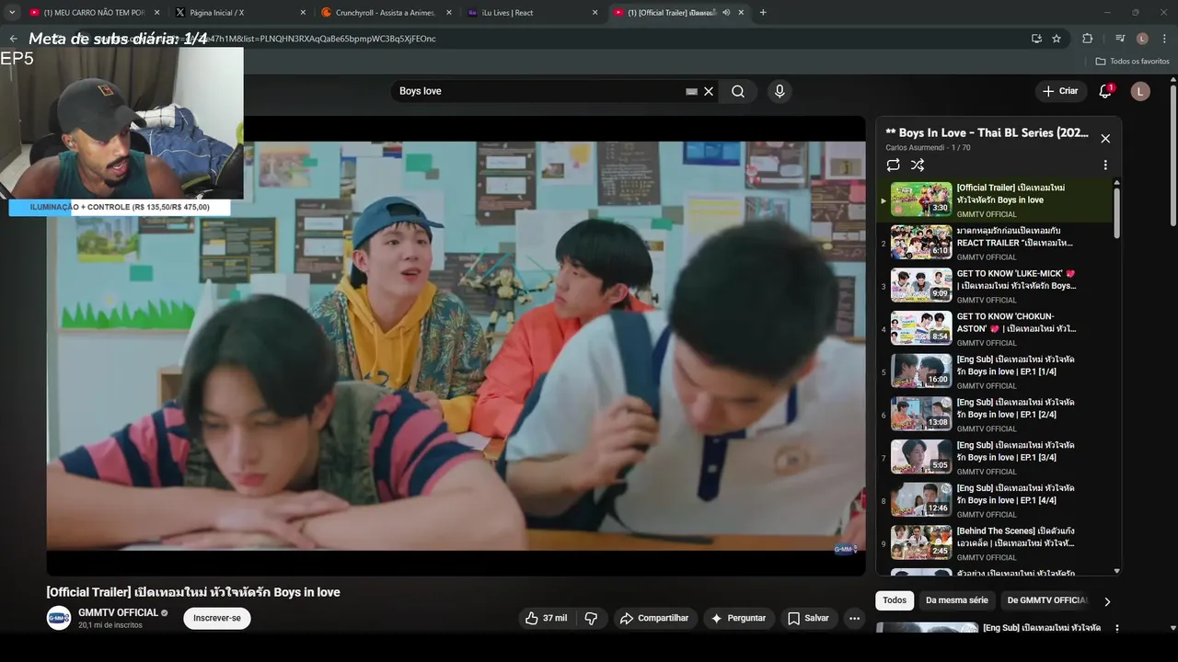Select the Todos filter chip
Viewport: 1178px width, 662px height.
tap(895, 600)
